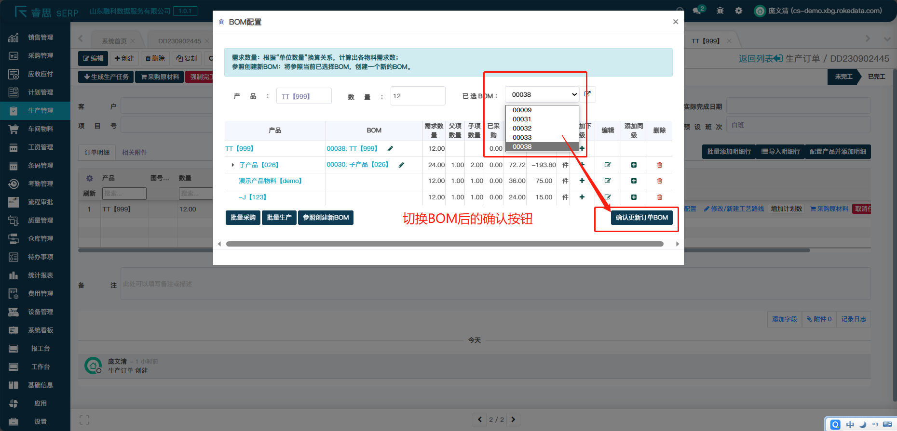This screenshot has height=431, width=897.
Task: Open selected BOM via the external link icon
Action: (x=587, y=94)
